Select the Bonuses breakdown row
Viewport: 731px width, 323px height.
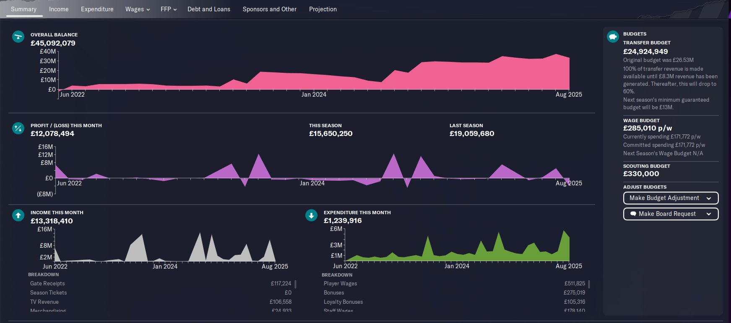(454, 293)
